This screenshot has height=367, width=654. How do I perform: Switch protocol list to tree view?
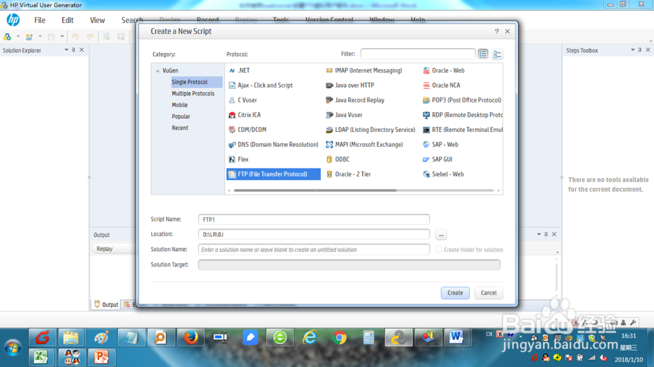(x=497, y=54)
